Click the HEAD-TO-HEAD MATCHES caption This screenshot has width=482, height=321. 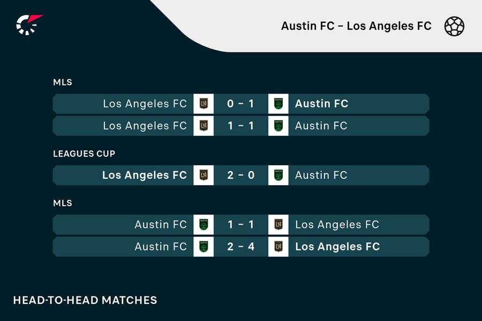[86, 300]
